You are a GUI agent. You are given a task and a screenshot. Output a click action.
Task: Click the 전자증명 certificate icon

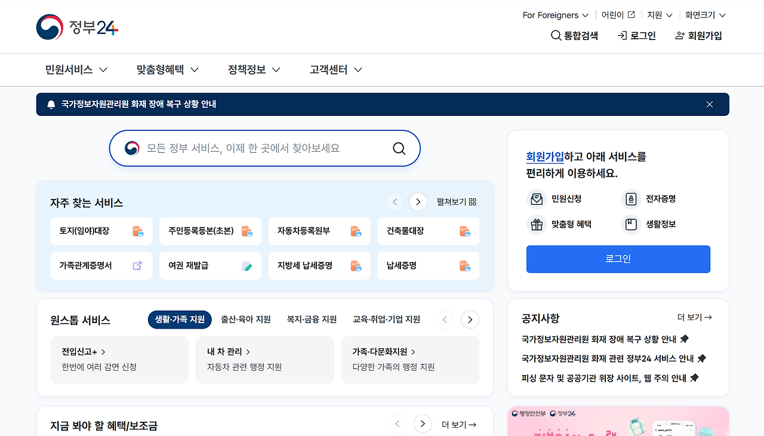[631, 199]
